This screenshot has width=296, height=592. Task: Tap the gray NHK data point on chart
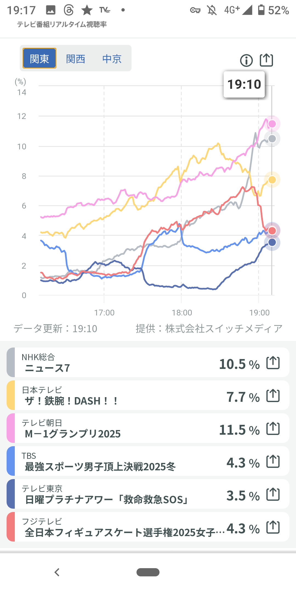click(272, 139)
